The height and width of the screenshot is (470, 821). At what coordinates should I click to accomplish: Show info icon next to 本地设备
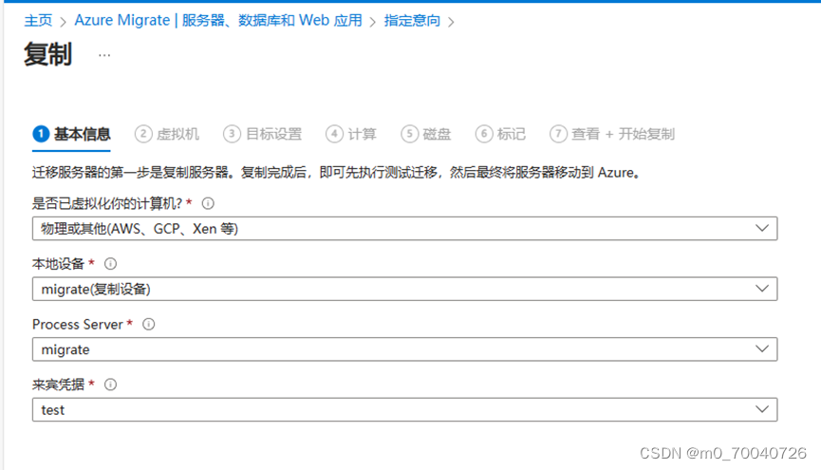click(110, 264)
